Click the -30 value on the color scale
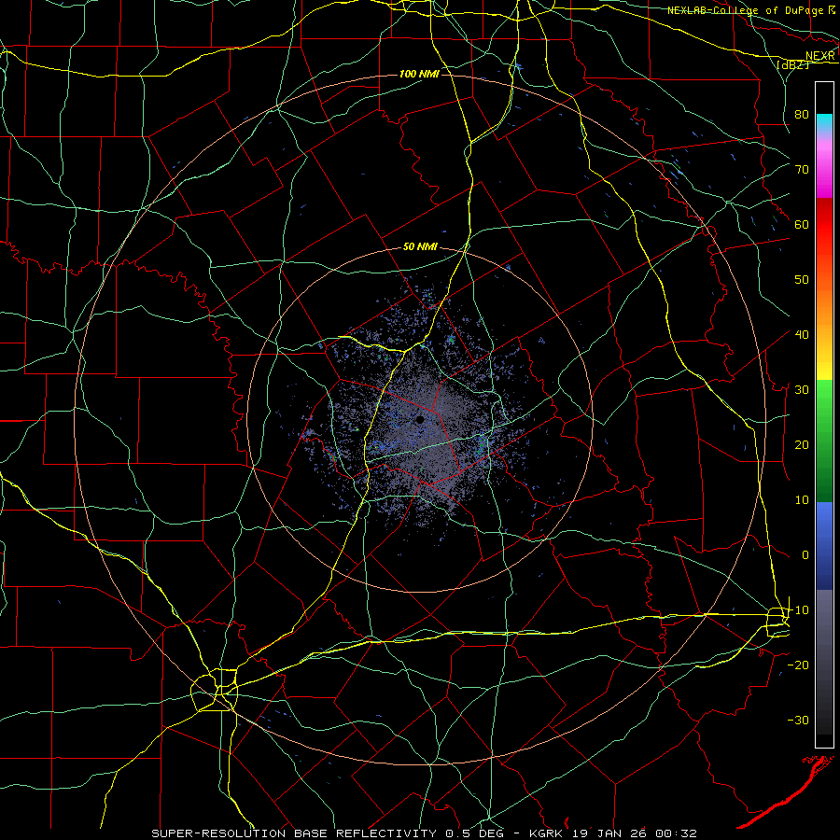This screenshot has height=840, width=840. pyautogui.click(x=798, y=720)
